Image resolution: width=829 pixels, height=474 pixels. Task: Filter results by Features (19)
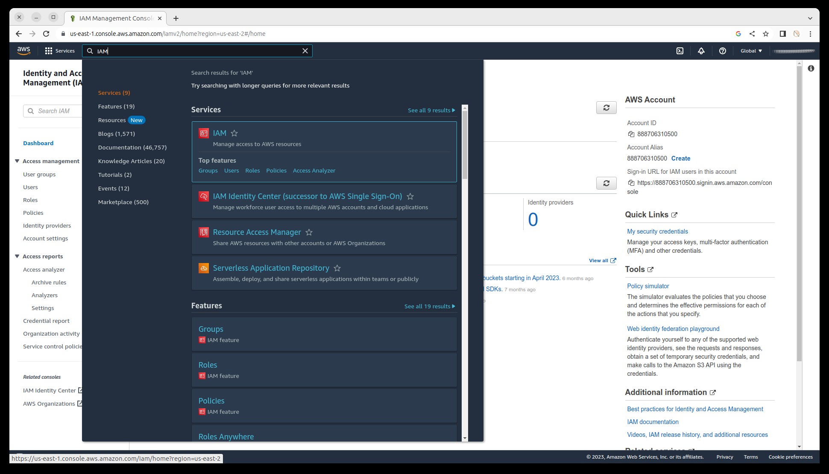[116, 106]
